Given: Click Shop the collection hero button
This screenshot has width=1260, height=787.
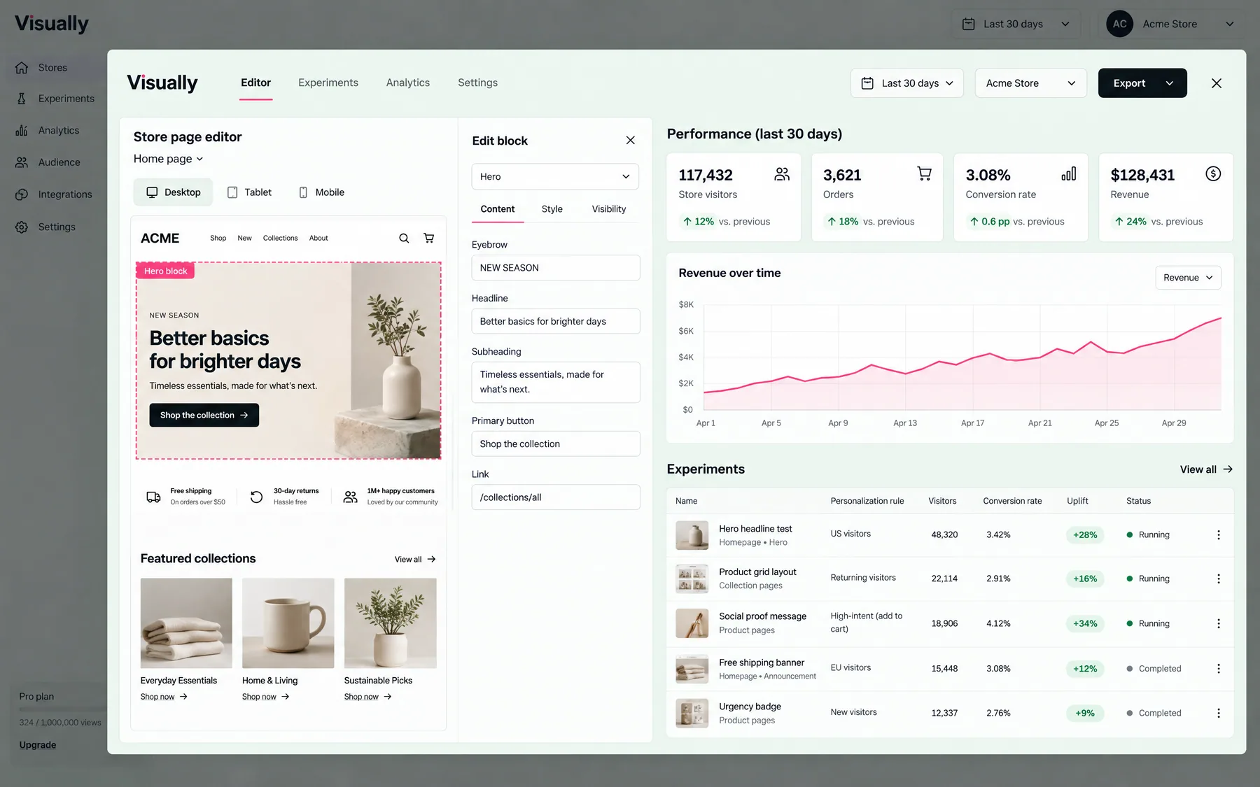Looking at the screenshot, I should 204,415.
